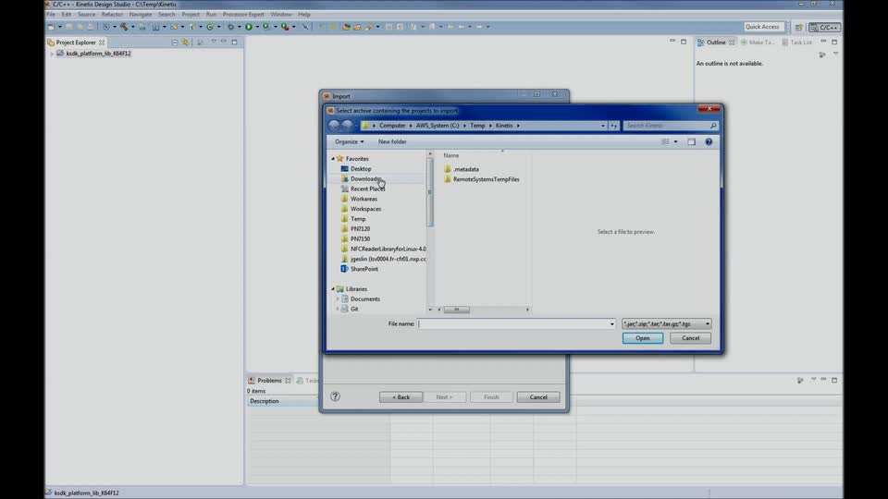Click the Help icon in the file dialog
Viewport: 888px width, 499px height.
709,141
